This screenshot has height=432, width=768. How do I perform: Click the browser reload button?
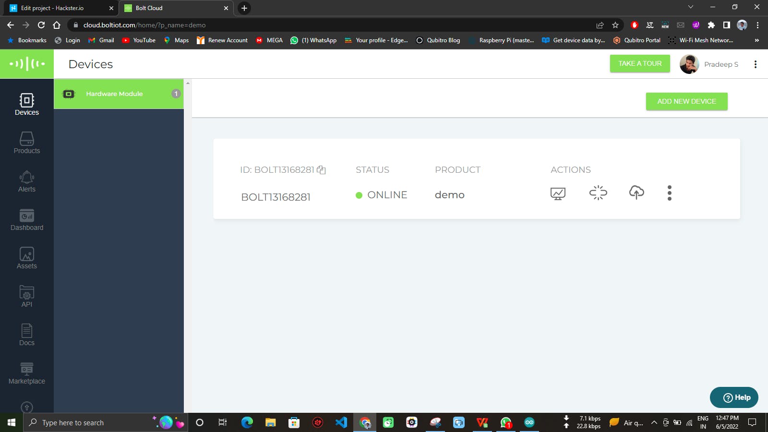(x=41, y=25)
